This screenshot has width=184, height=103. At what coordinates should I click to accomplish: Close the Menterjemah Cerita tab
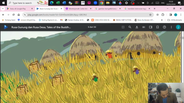point(91,9)
